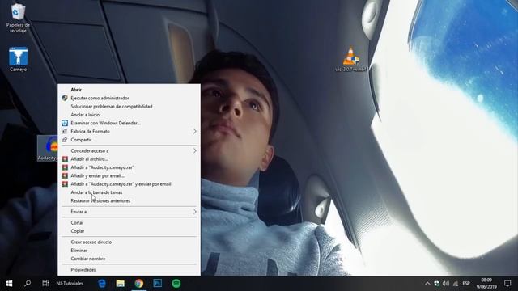The height and width of the screenshot is (291, 518).
Task: Open the volume speaker tray icon
Action: [x=446, y=284]
